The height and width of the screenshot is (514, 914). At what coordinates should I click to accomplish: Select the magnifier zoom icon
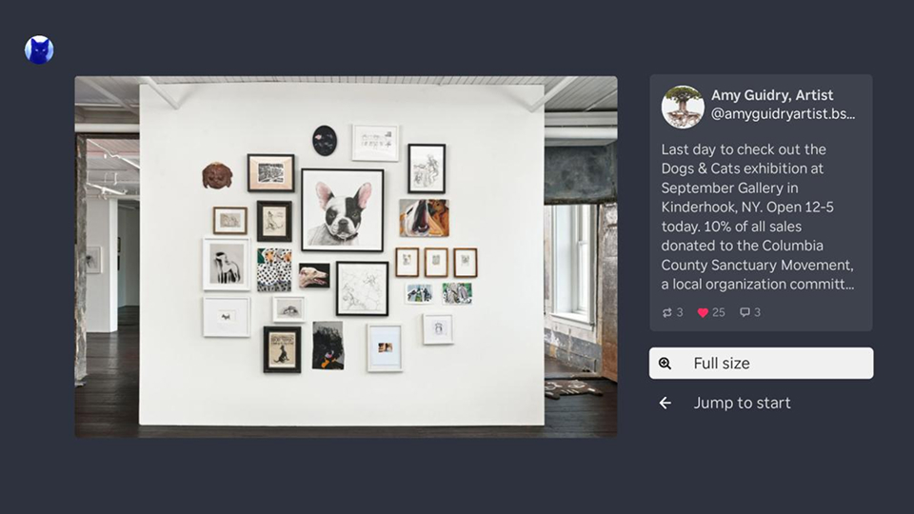click(x=665, y=364)
